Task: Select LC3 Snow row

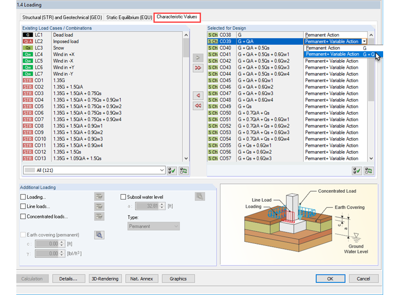Action: coord(102,48)
